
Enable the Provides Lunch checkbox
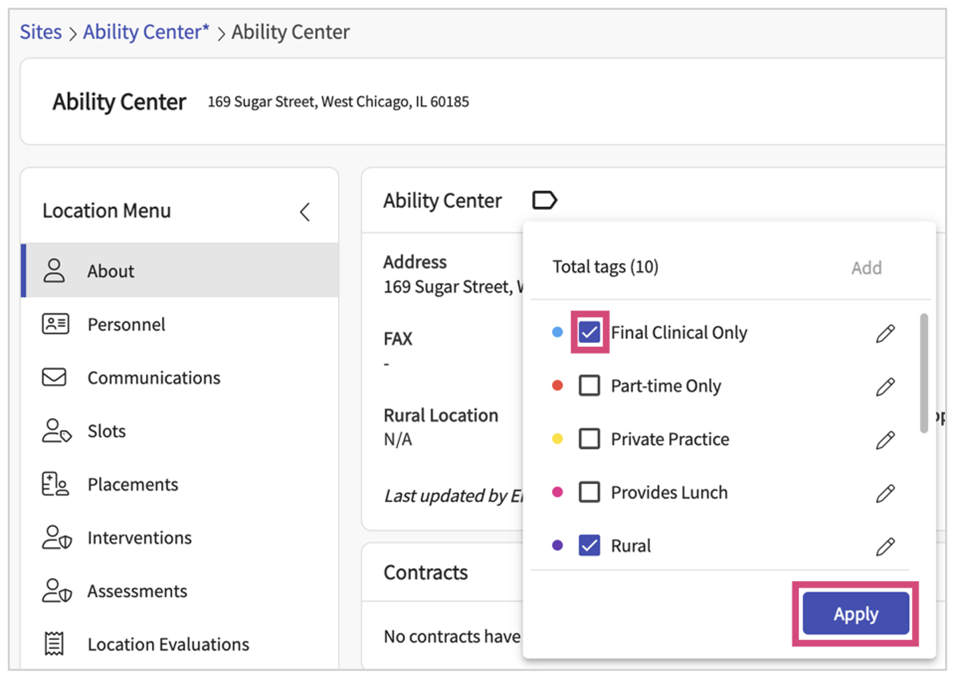point(589,492)
